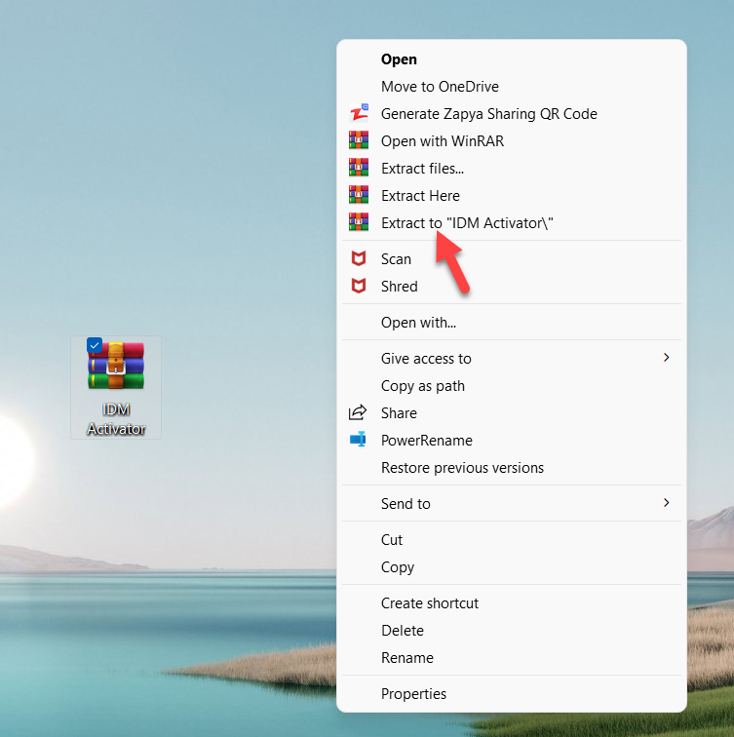Select Restore previous versions
Screen dimensions: 734x737
(x=462, y=468)
